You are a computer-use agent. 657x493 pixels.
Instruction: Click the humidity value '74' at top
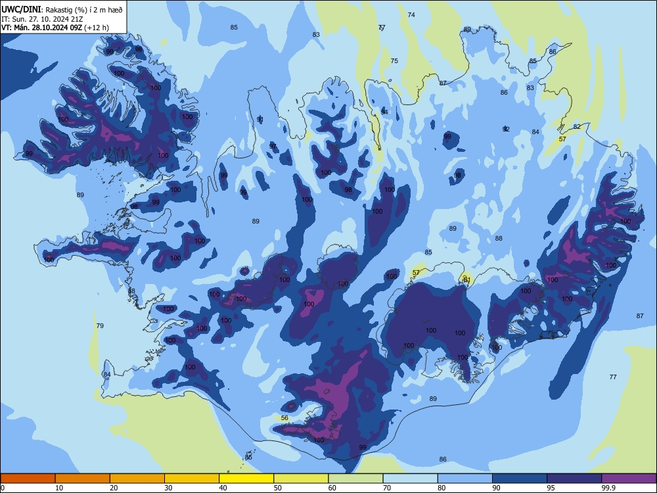pyautogui.click(x=411, y=14)
